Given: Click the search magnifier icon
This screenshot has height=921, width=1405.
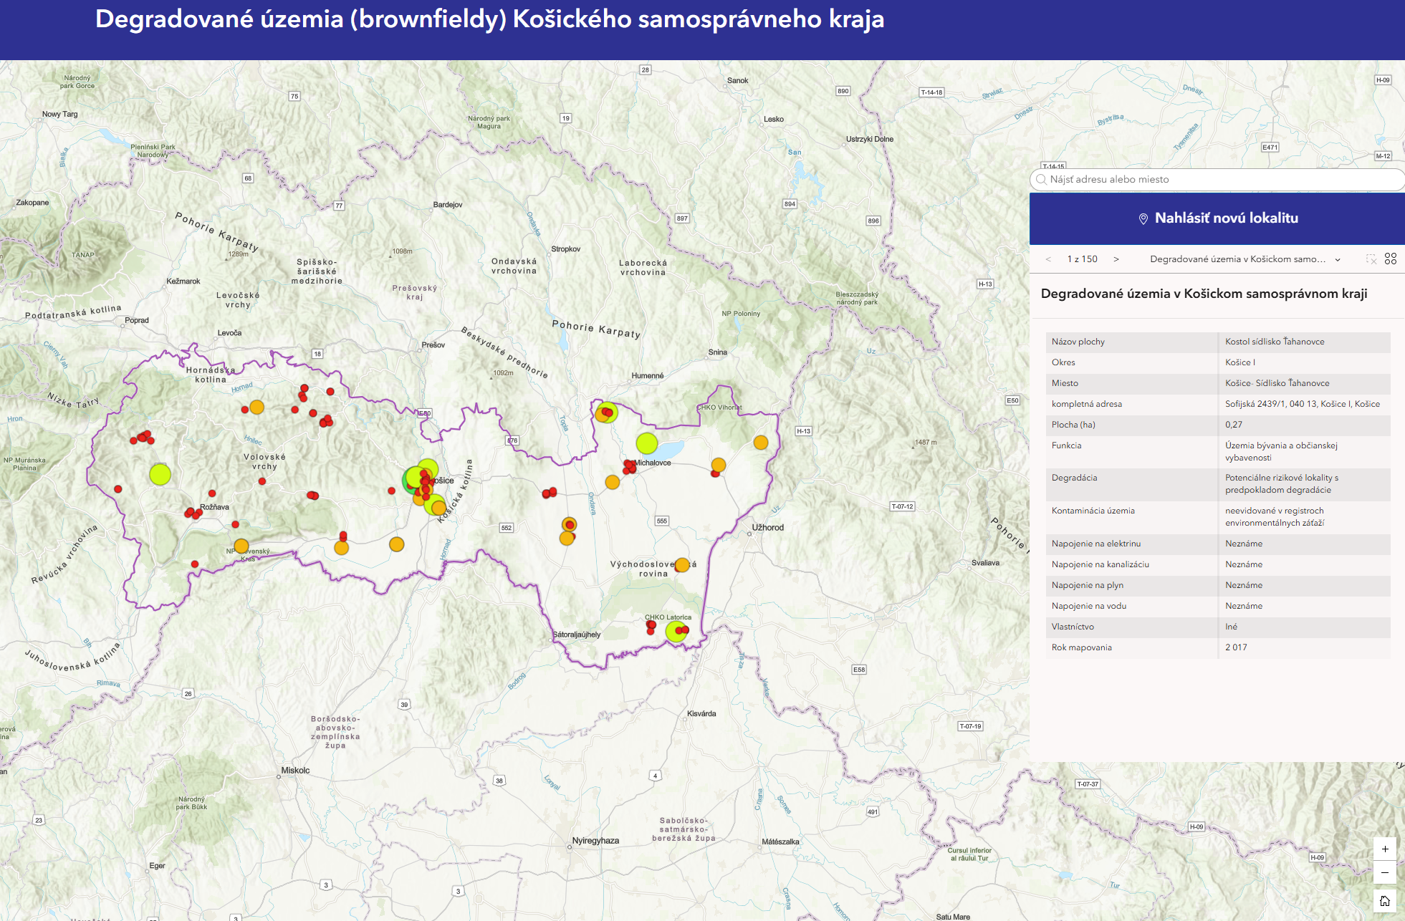Looking at the screenshot, I should [1041, 180].
